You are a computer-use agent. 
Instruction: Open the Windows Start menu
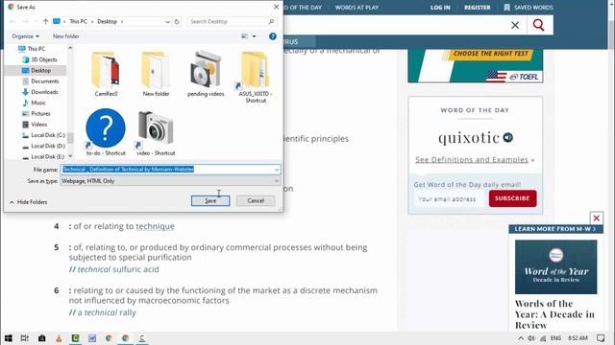[x=8, y=338]
